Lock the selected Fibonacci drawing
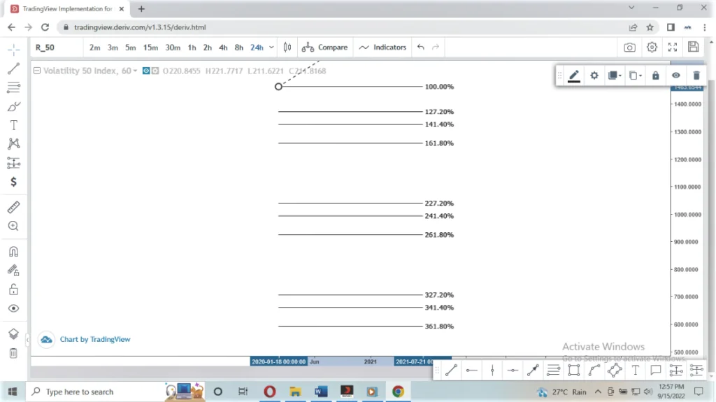Viewport: 716px width, 402px height. (x=656, y=76)
